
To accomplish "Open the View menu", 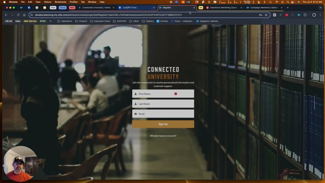I will click(38, 2).
